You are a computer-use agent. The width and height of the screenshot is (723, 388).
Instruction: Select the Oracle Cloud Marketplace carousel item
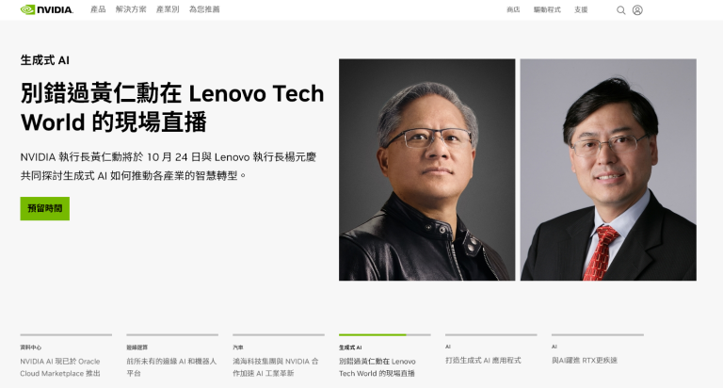(x=66, y=356)
